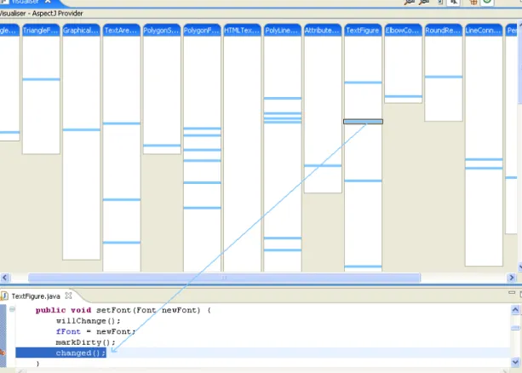Click the advice marker beside changed() line

pos(3,353)
